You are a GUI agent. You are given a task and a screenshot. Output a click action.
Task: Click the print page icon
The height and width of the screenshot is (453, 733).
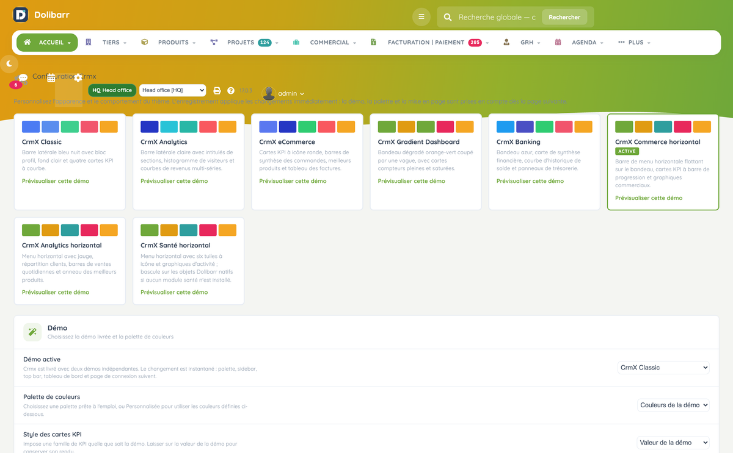(217, 90)
